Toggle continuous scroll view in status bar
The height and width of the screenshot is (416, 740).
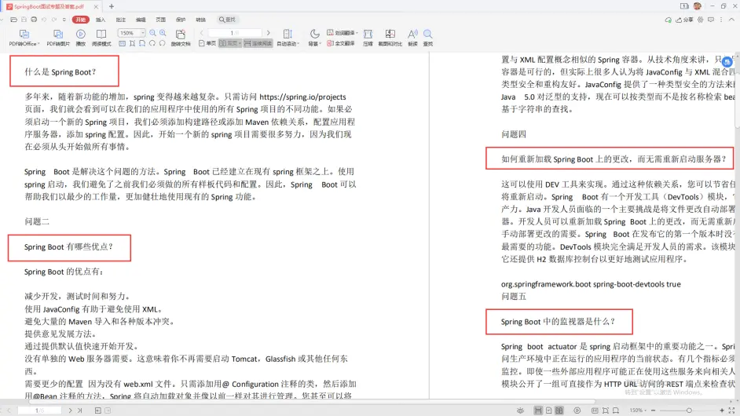point(538,411)
